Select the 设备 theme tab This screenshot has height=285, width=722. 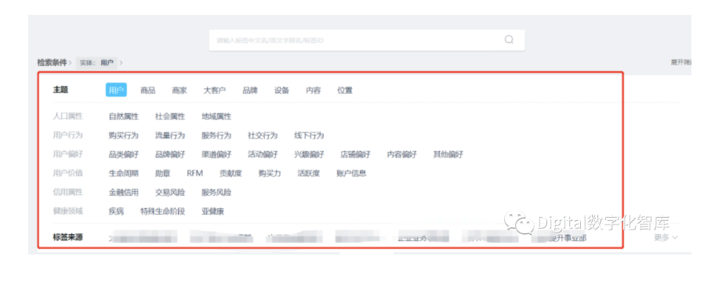pyautogui.click(x=281, y=90)
